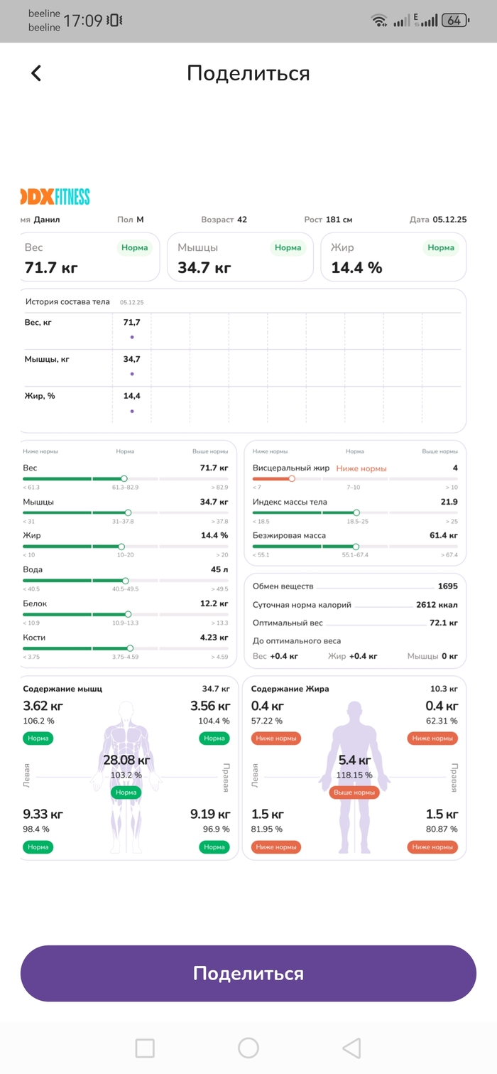
Task: Tap the Индекс массы тела scale marker
Action: coord(356,512)
